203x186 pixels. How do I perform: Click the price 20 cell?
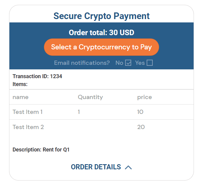point(141,127)
